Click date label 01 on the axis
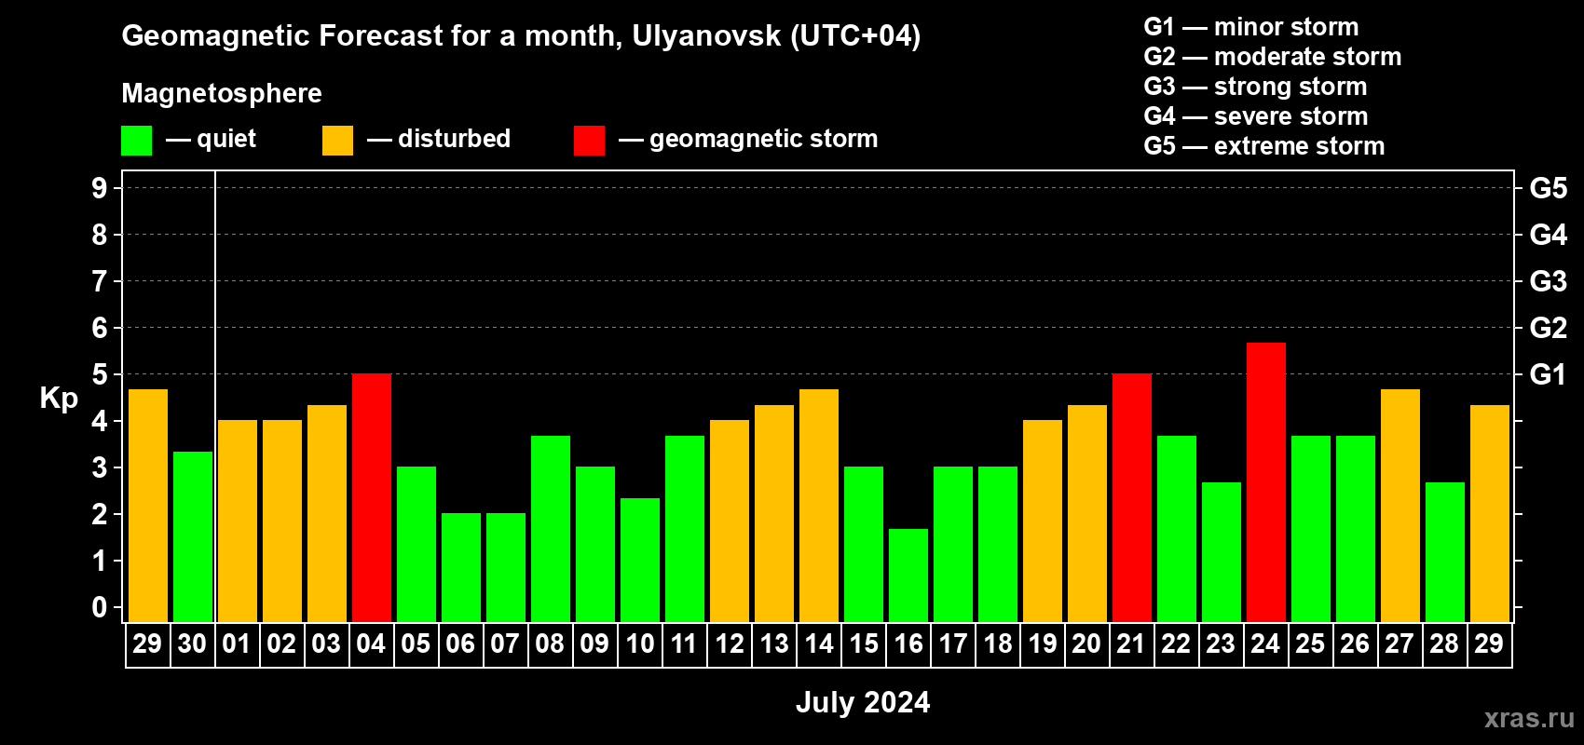Viewport: 1584px width, 745px height. (237, 644)
